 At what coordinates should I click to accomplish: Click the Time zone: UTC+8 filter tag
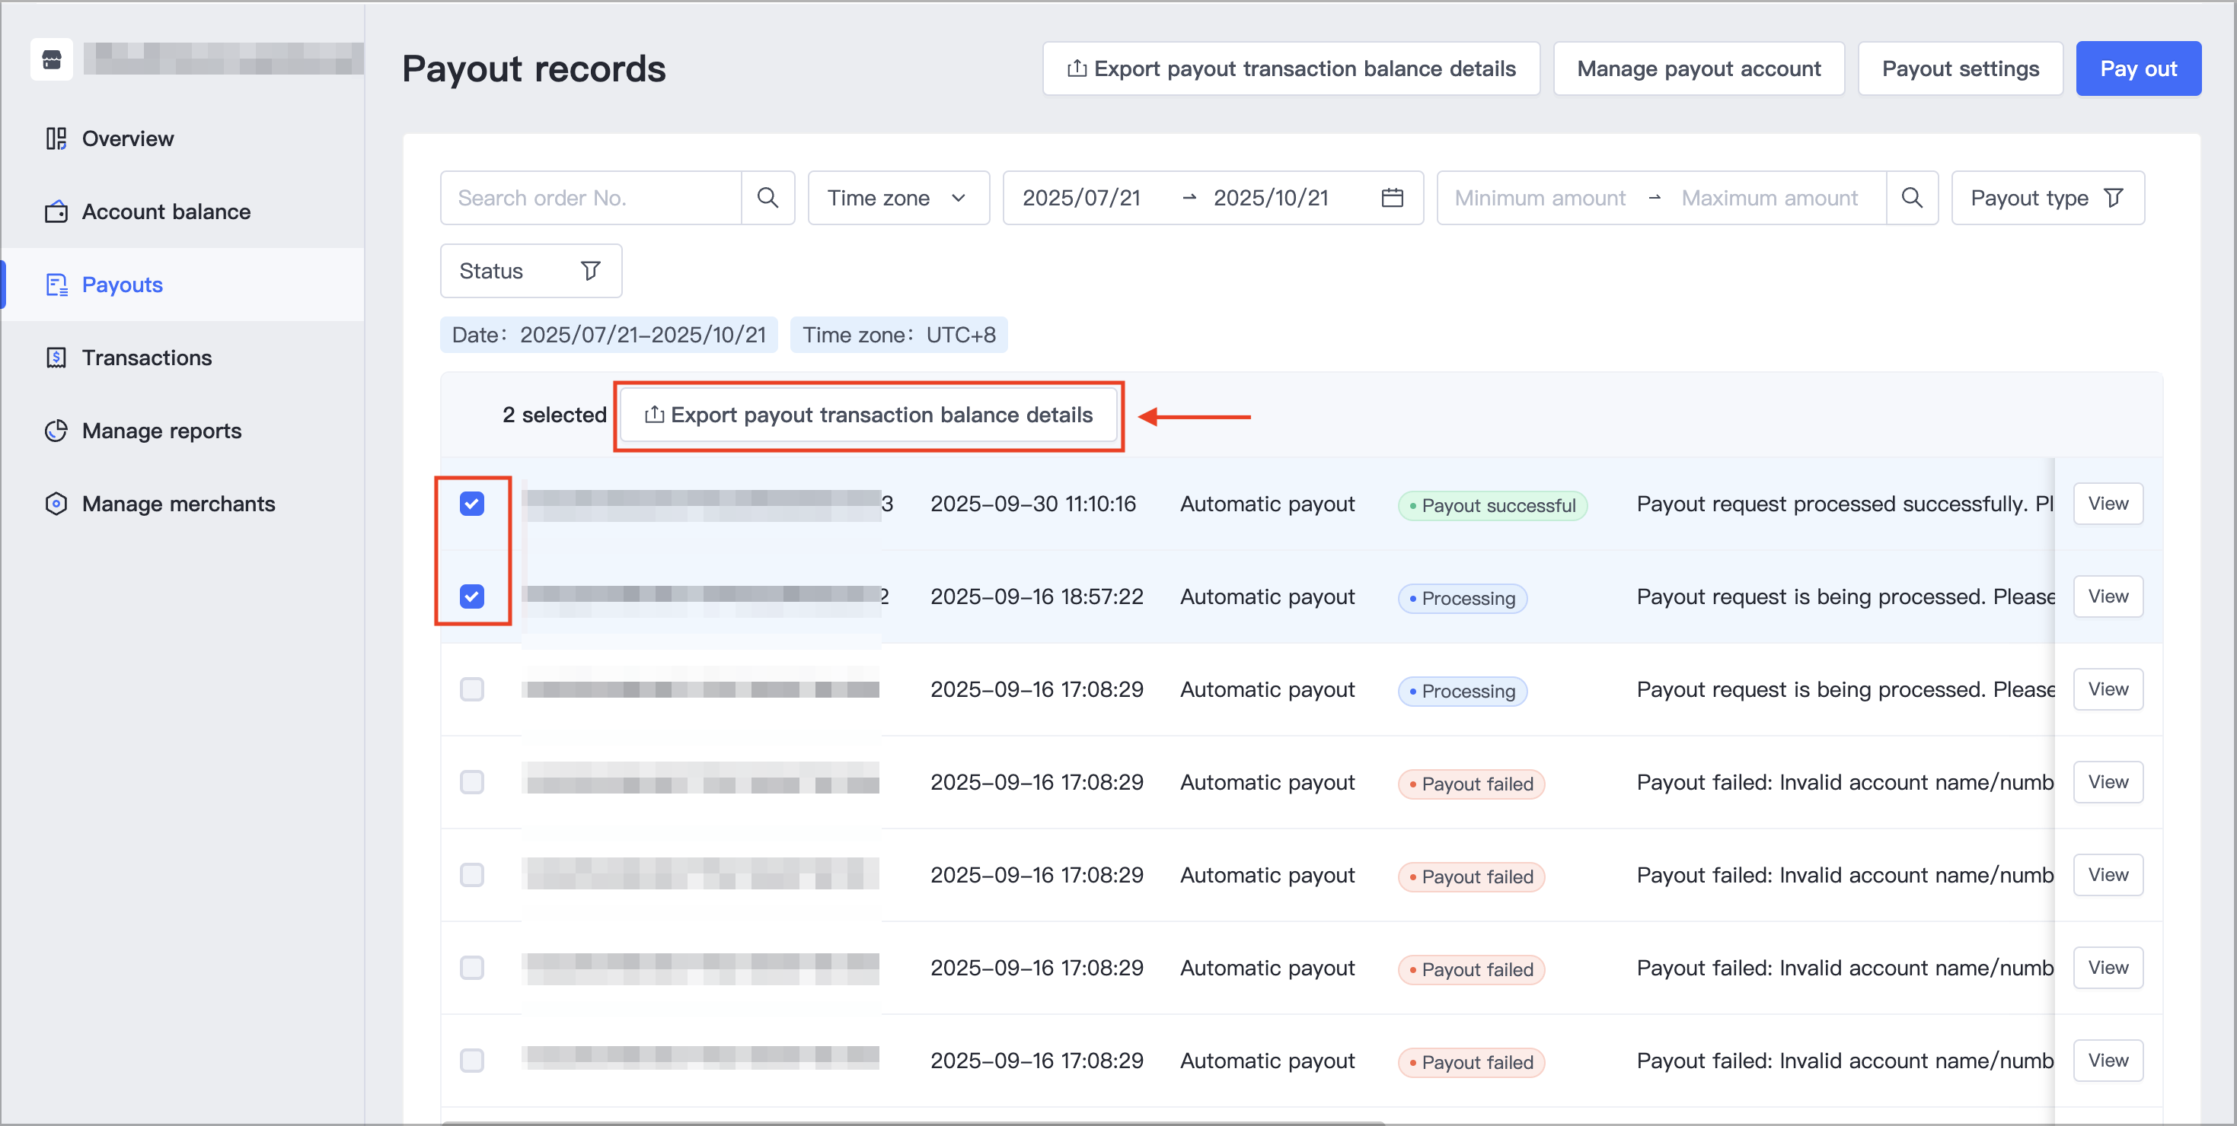click(898, 335)
